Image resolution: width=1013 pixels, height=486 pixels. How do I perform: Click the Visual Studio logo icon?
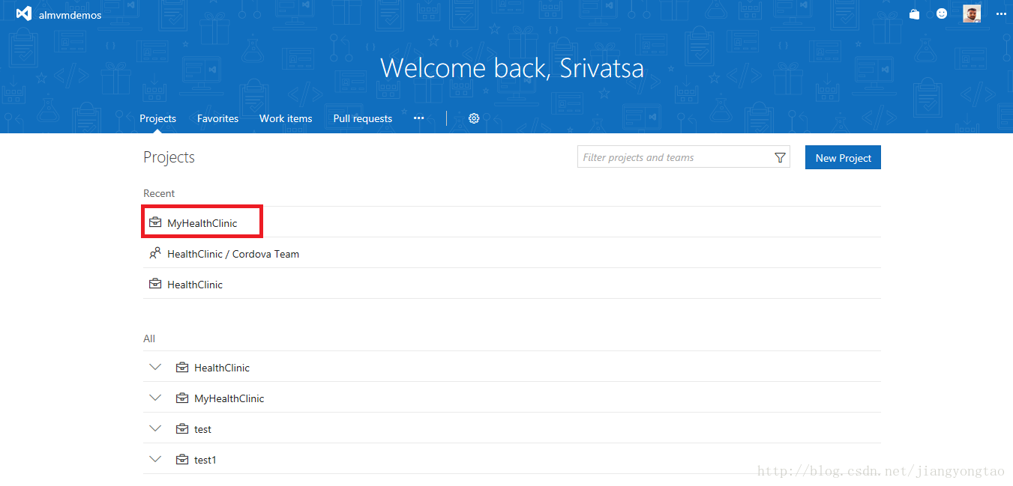[24, 14]
